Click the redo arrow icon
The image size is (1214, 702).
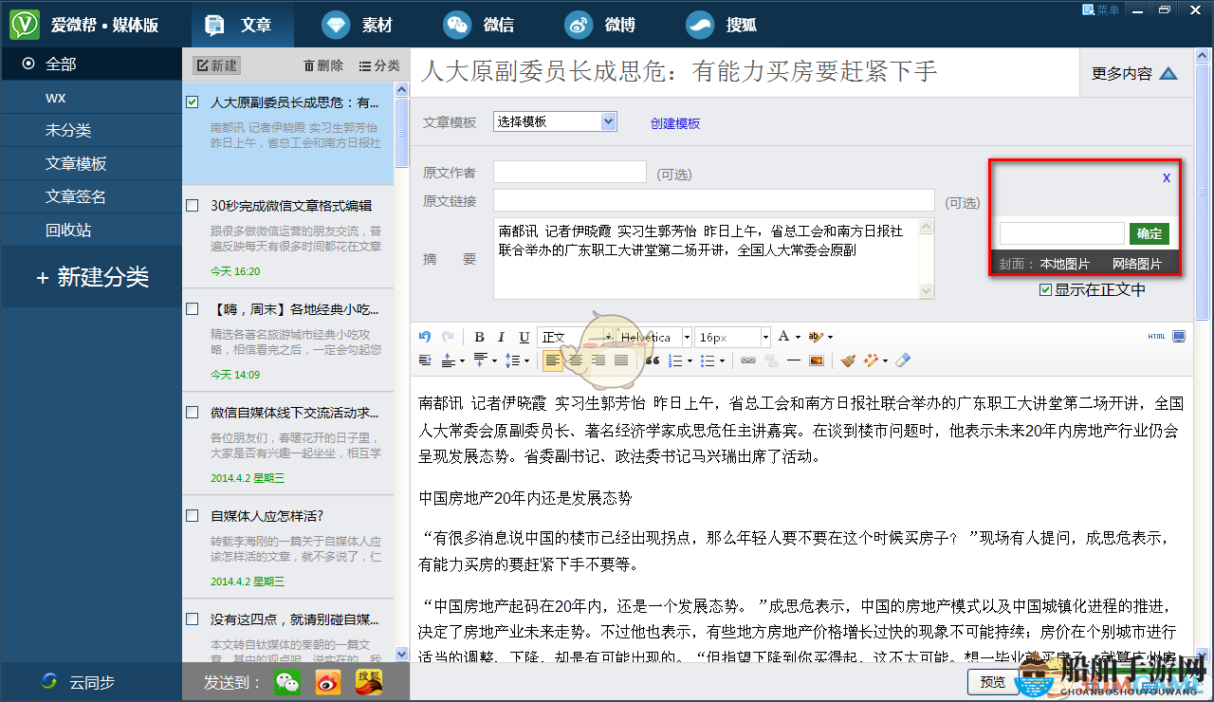point(448,337)
